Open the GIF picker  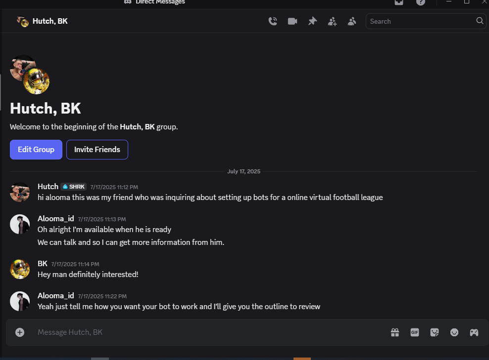[415, 332]
